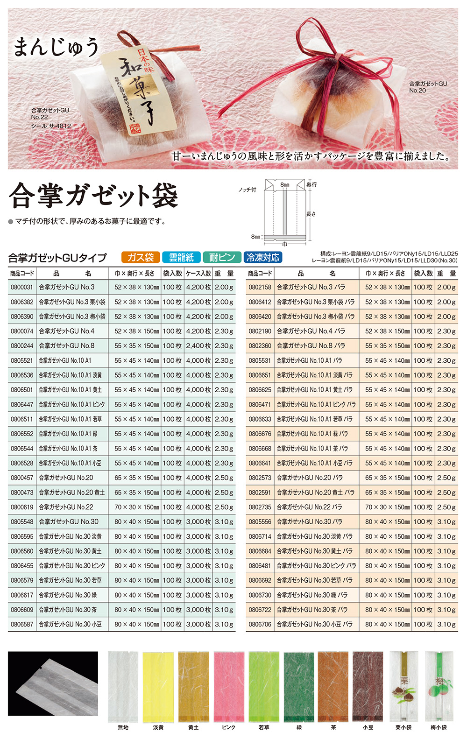Click the 合掌ガゼットGUタイプ section title

58,258
